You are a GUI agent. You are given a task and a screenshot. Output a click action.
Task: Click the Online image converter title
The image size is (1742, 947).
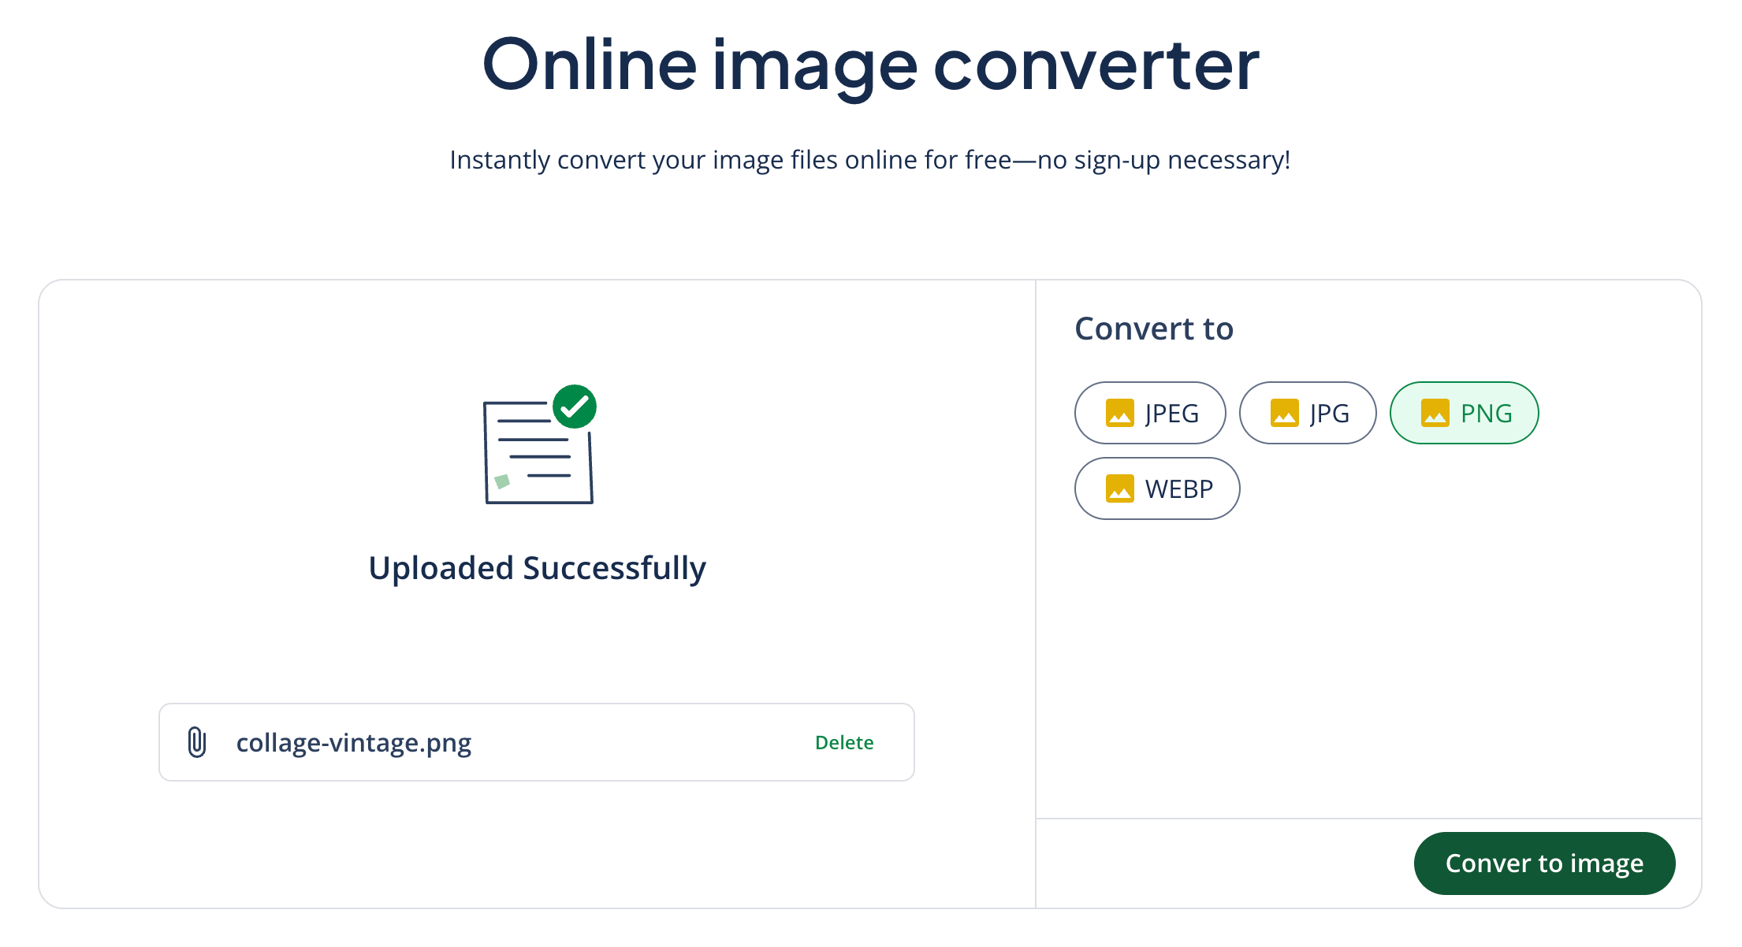[870, 65]
